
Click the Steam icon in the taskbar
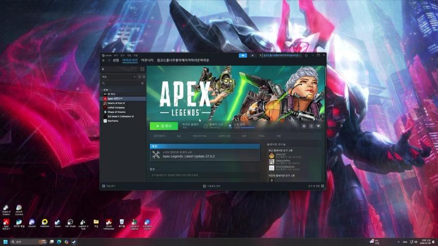tap(74, 242)
